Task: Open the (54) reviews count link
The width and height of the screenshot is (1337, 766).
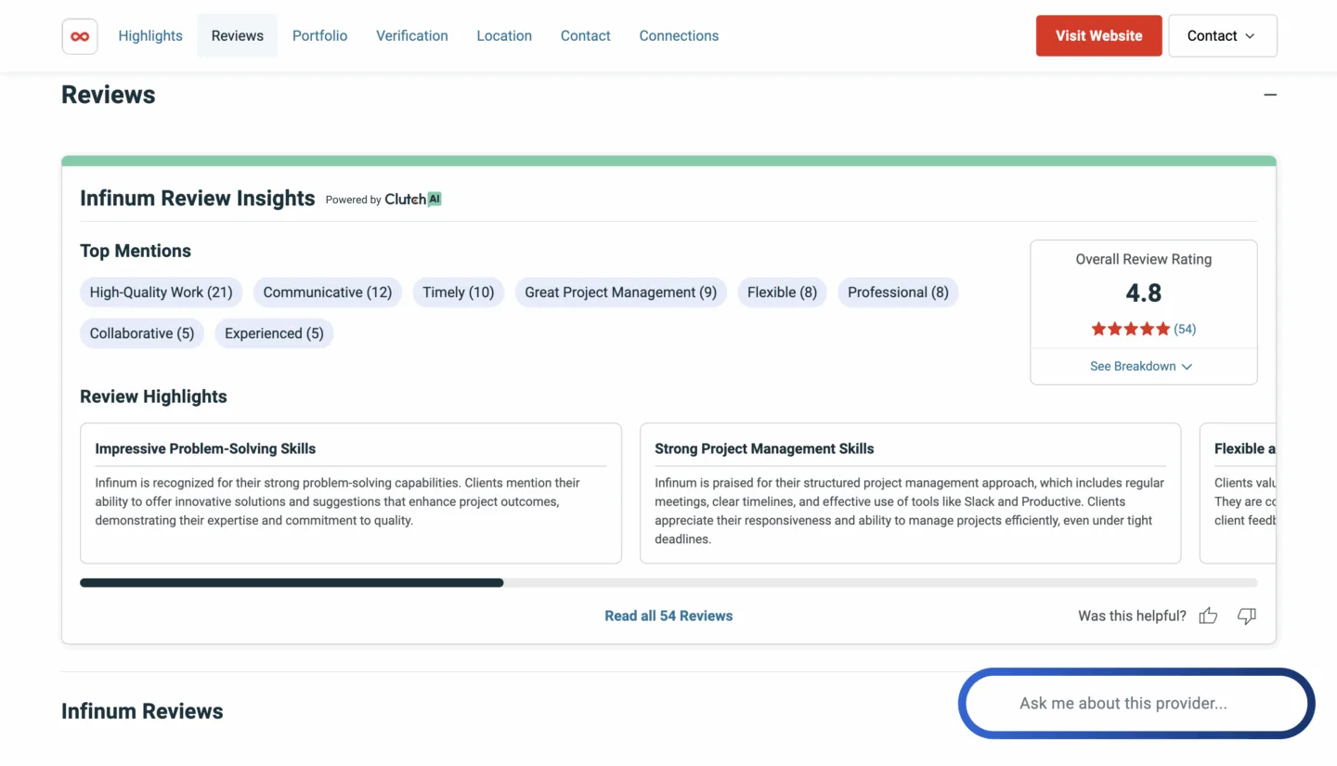Action: (x=1185, y=329)
